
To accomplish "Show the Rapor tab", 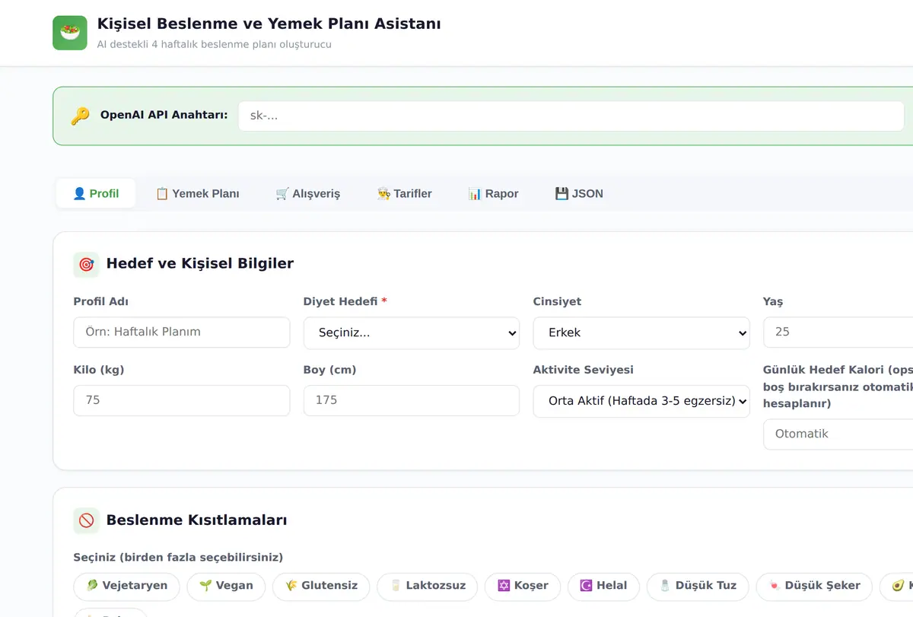I will tap(494, 193).
